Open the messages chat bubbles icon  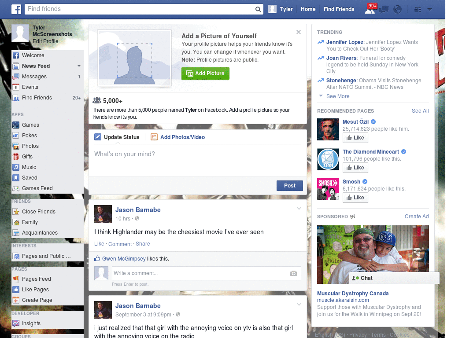click(x=384, y=10)
